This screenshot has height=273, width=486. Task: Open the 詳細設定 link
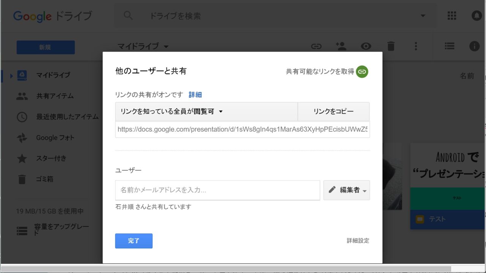click(358, 241)
